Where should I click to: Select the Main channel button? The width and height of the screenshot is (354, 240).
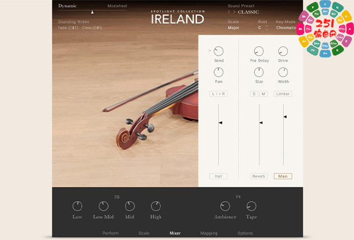tap(283, 176)
